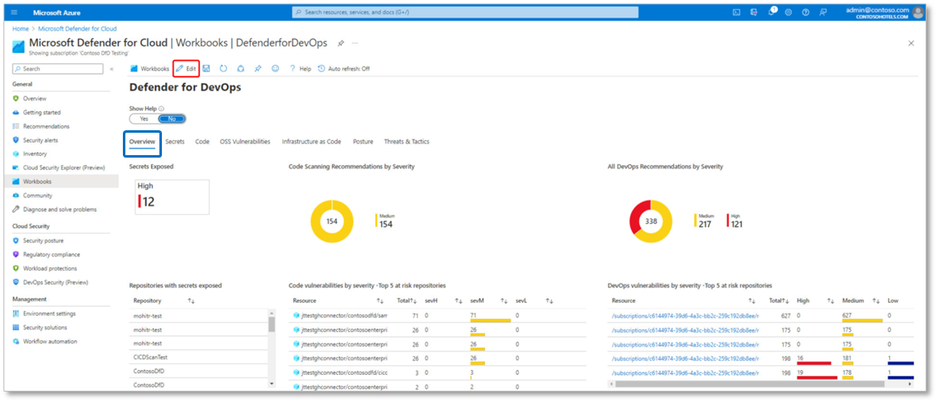The image size is (939, 404).
Task: Open portal settings gear icon
Action: coord(788,12)
